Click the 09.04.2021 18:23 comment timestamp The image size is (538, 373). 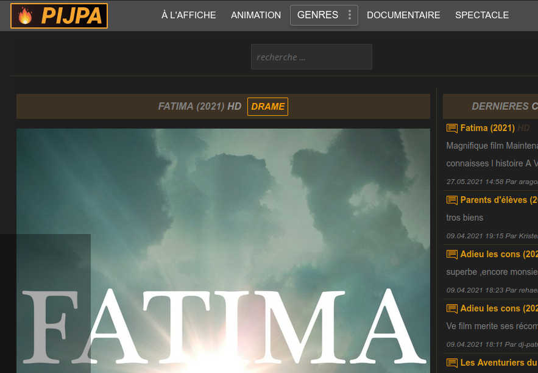475,290
